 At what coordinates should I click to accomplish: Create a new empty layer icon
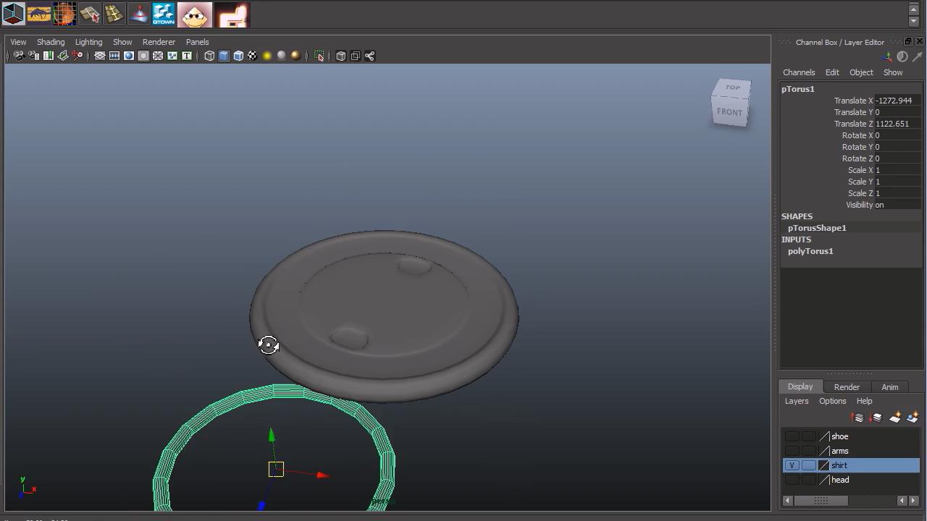895,418
